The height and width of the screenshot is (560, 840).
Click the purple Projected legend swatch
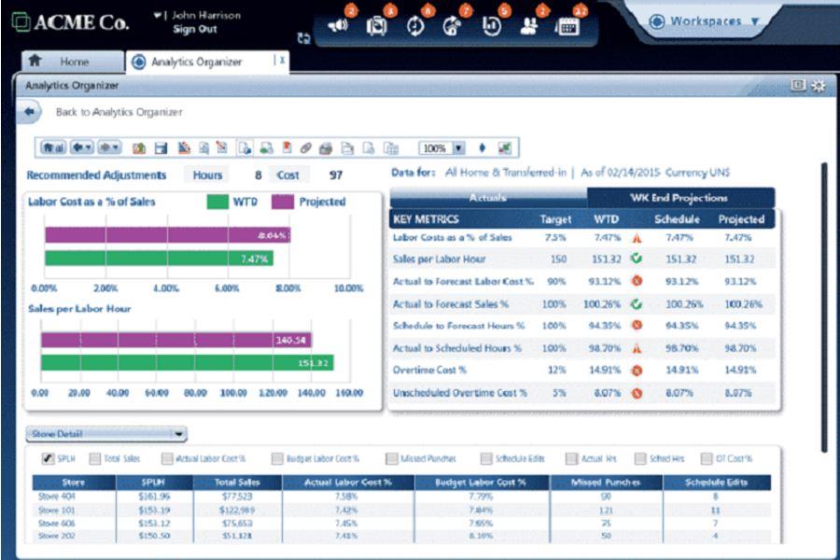point(283,202)
